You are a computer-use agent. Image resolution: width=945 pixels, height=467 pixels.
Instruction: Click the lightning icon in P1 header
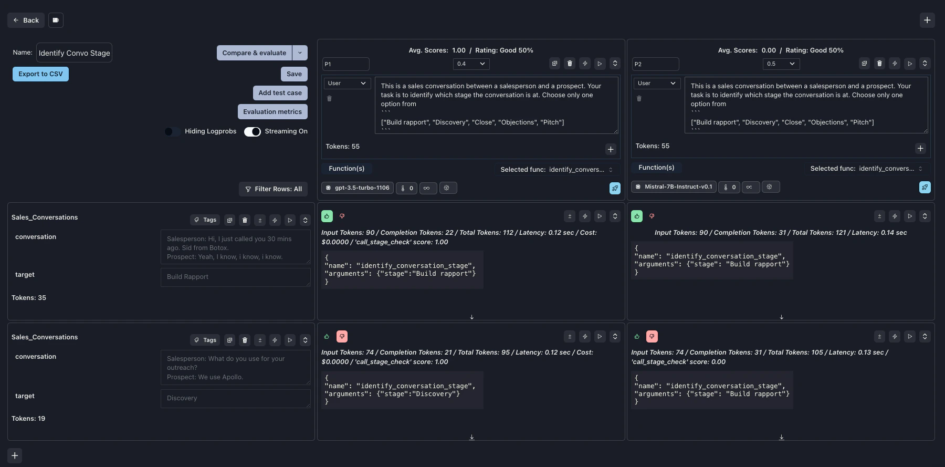[x=585, y=64]
